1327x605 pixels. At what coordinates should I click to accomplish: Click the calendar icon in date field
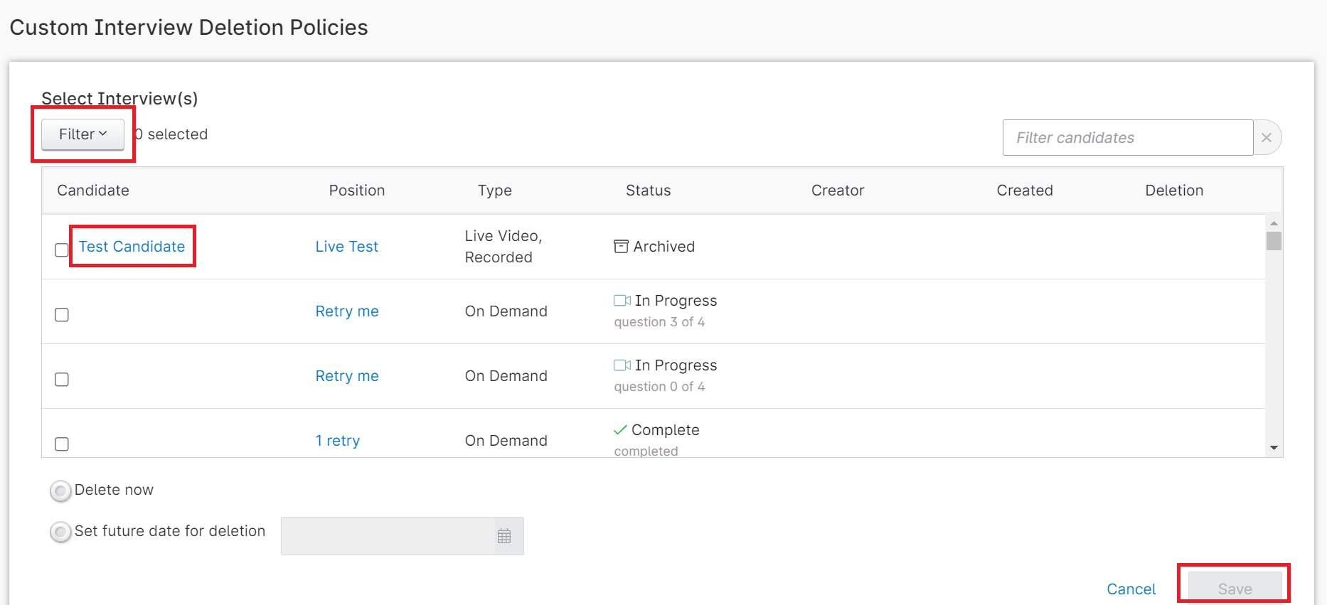click(503, 536)
